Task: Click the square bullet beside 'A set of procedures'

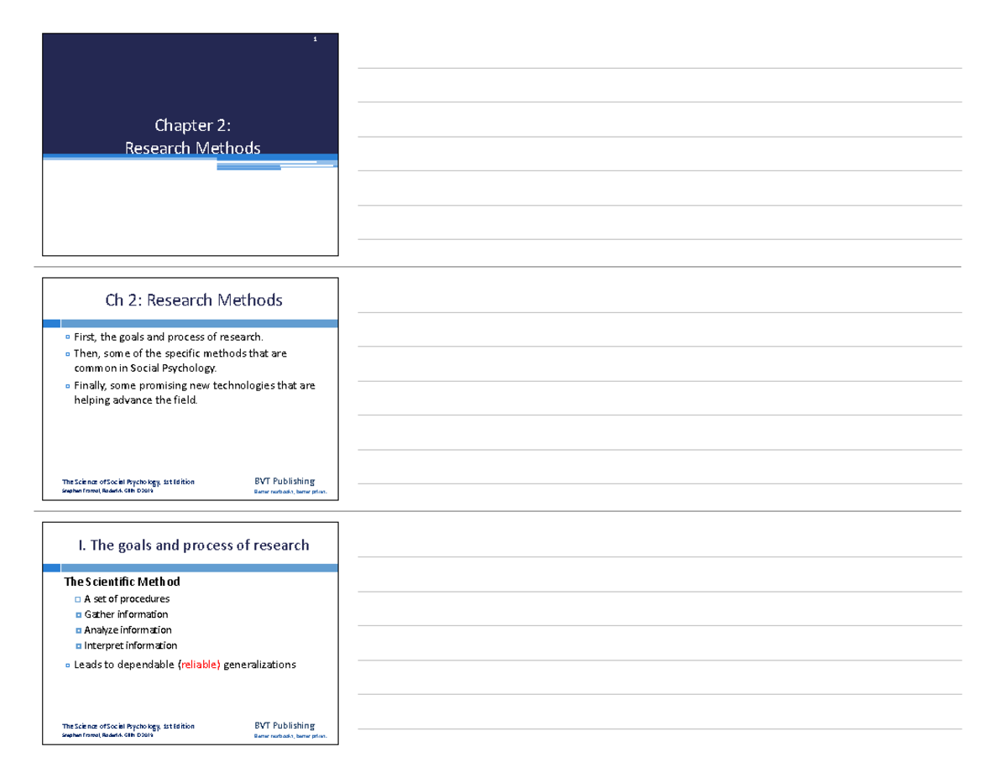Action: (x=78, y=599)
